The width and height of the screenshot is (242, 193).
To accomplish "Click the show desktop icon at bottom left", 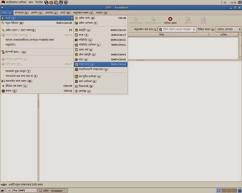I will coord(2,190).
